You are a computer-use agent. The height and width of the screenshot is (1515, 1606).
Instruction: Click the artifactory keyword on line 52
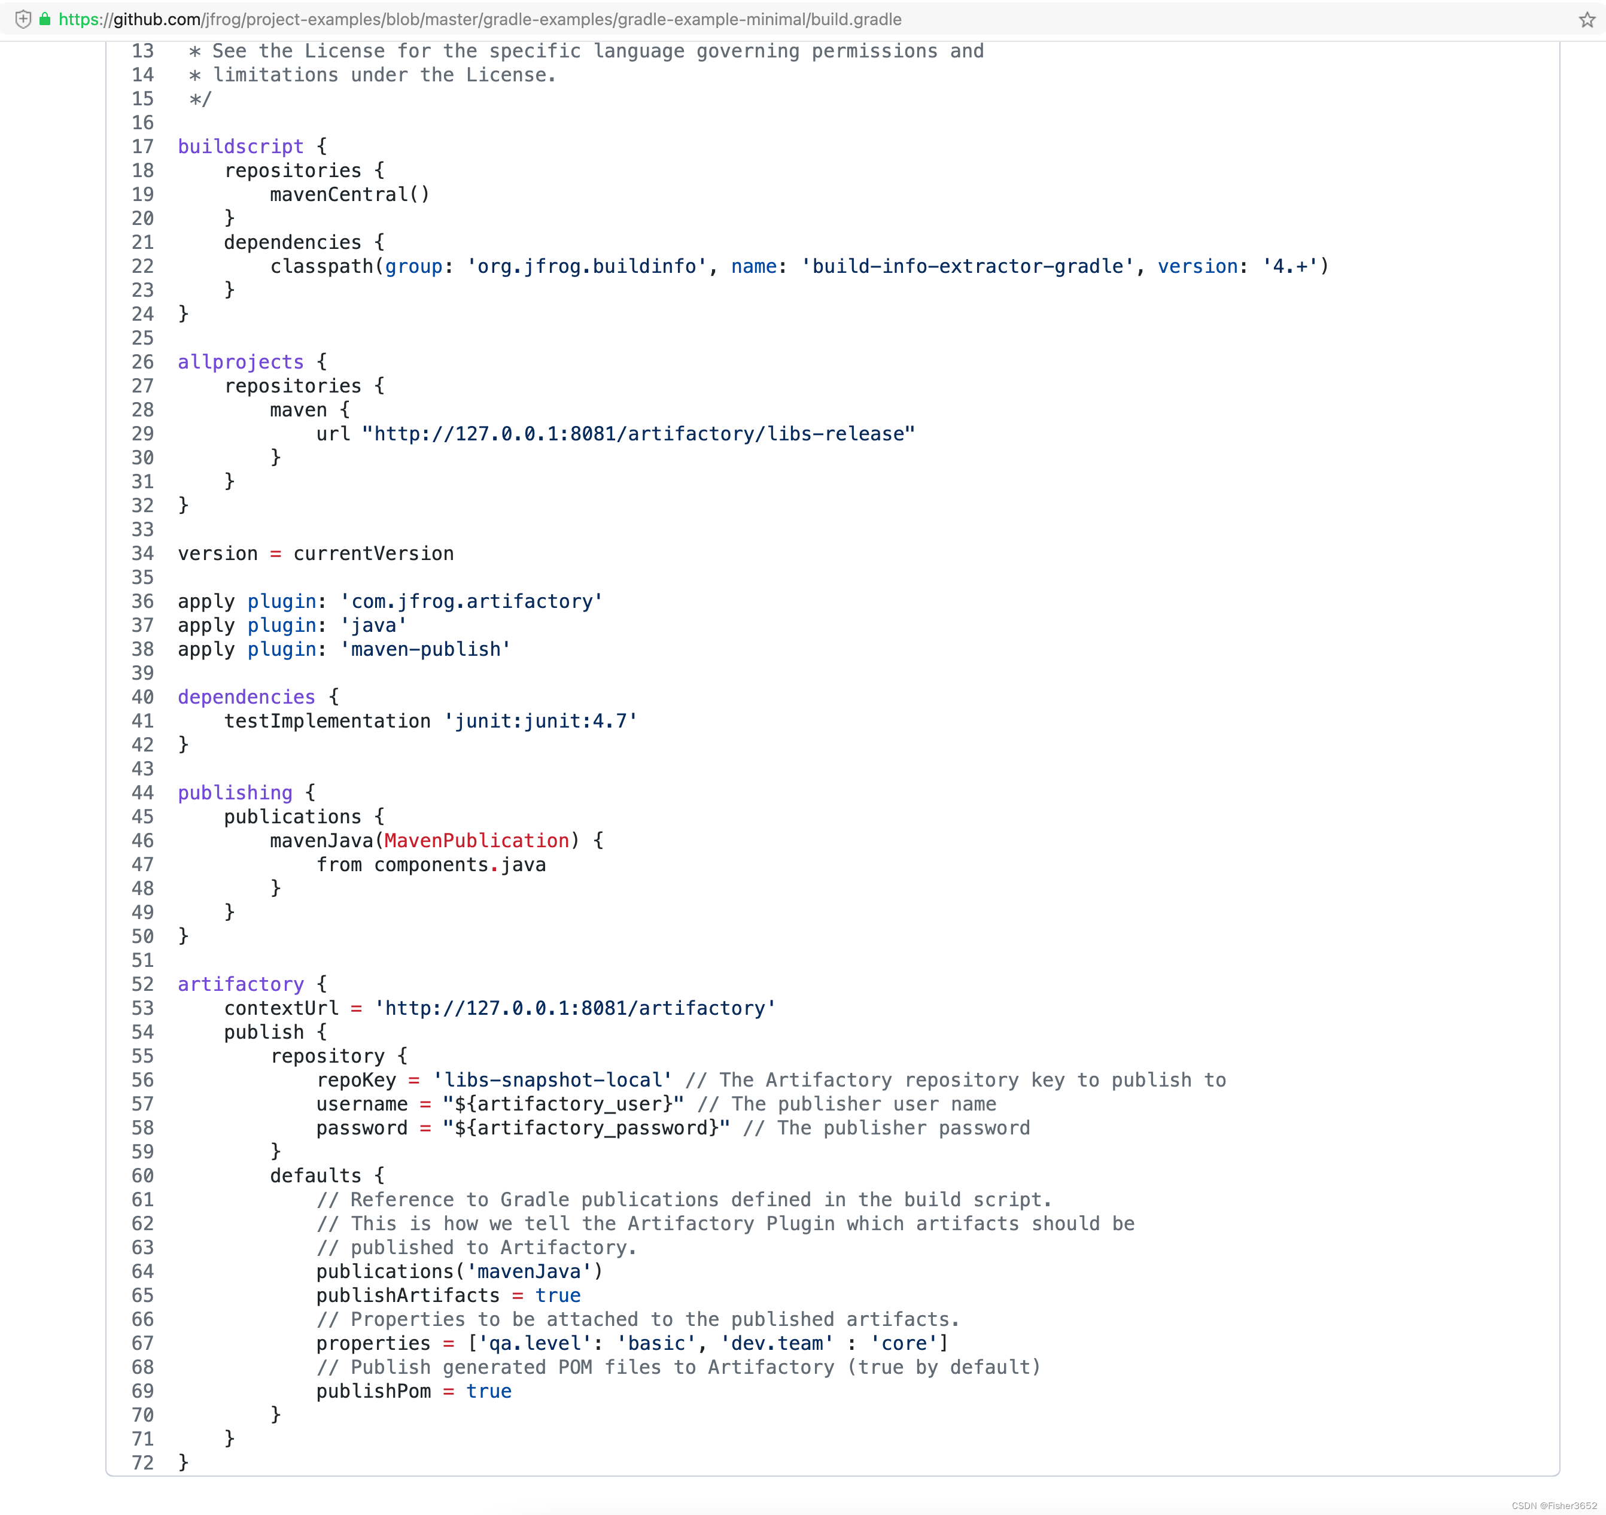click(x=240, y=984)
